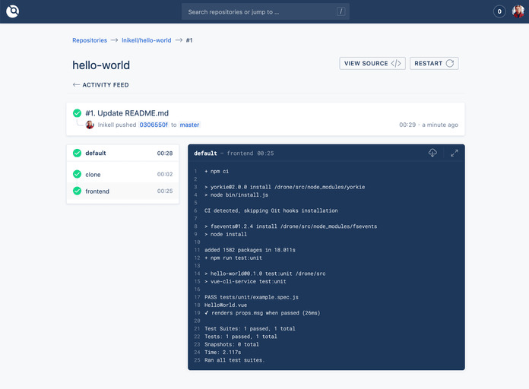
Task: Click the Drone logo in header
Action: pos(12,11)
